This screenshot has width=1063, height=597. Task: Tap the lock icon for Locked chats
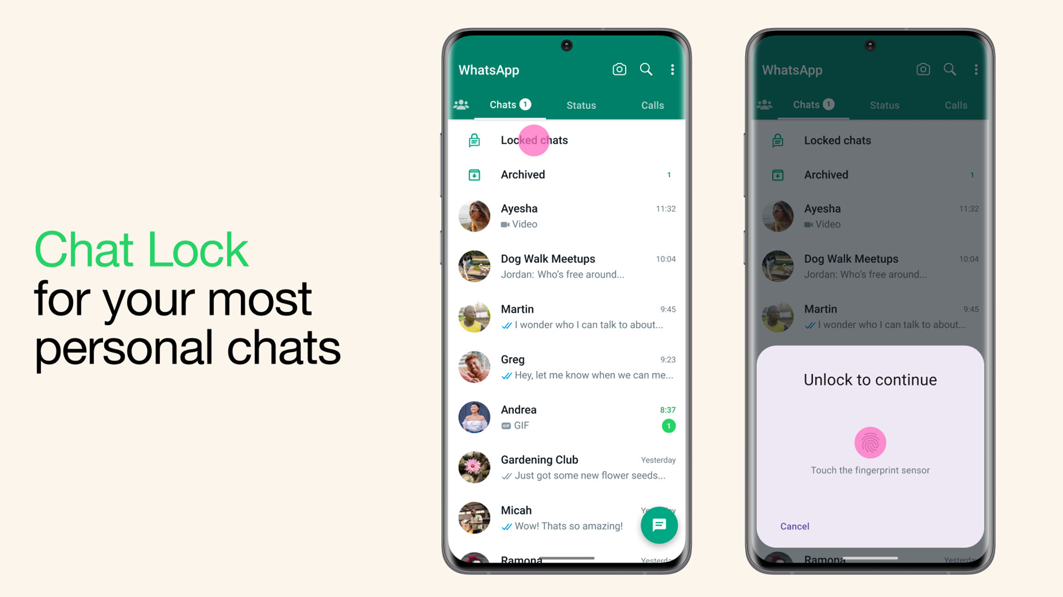coord(473,140)
